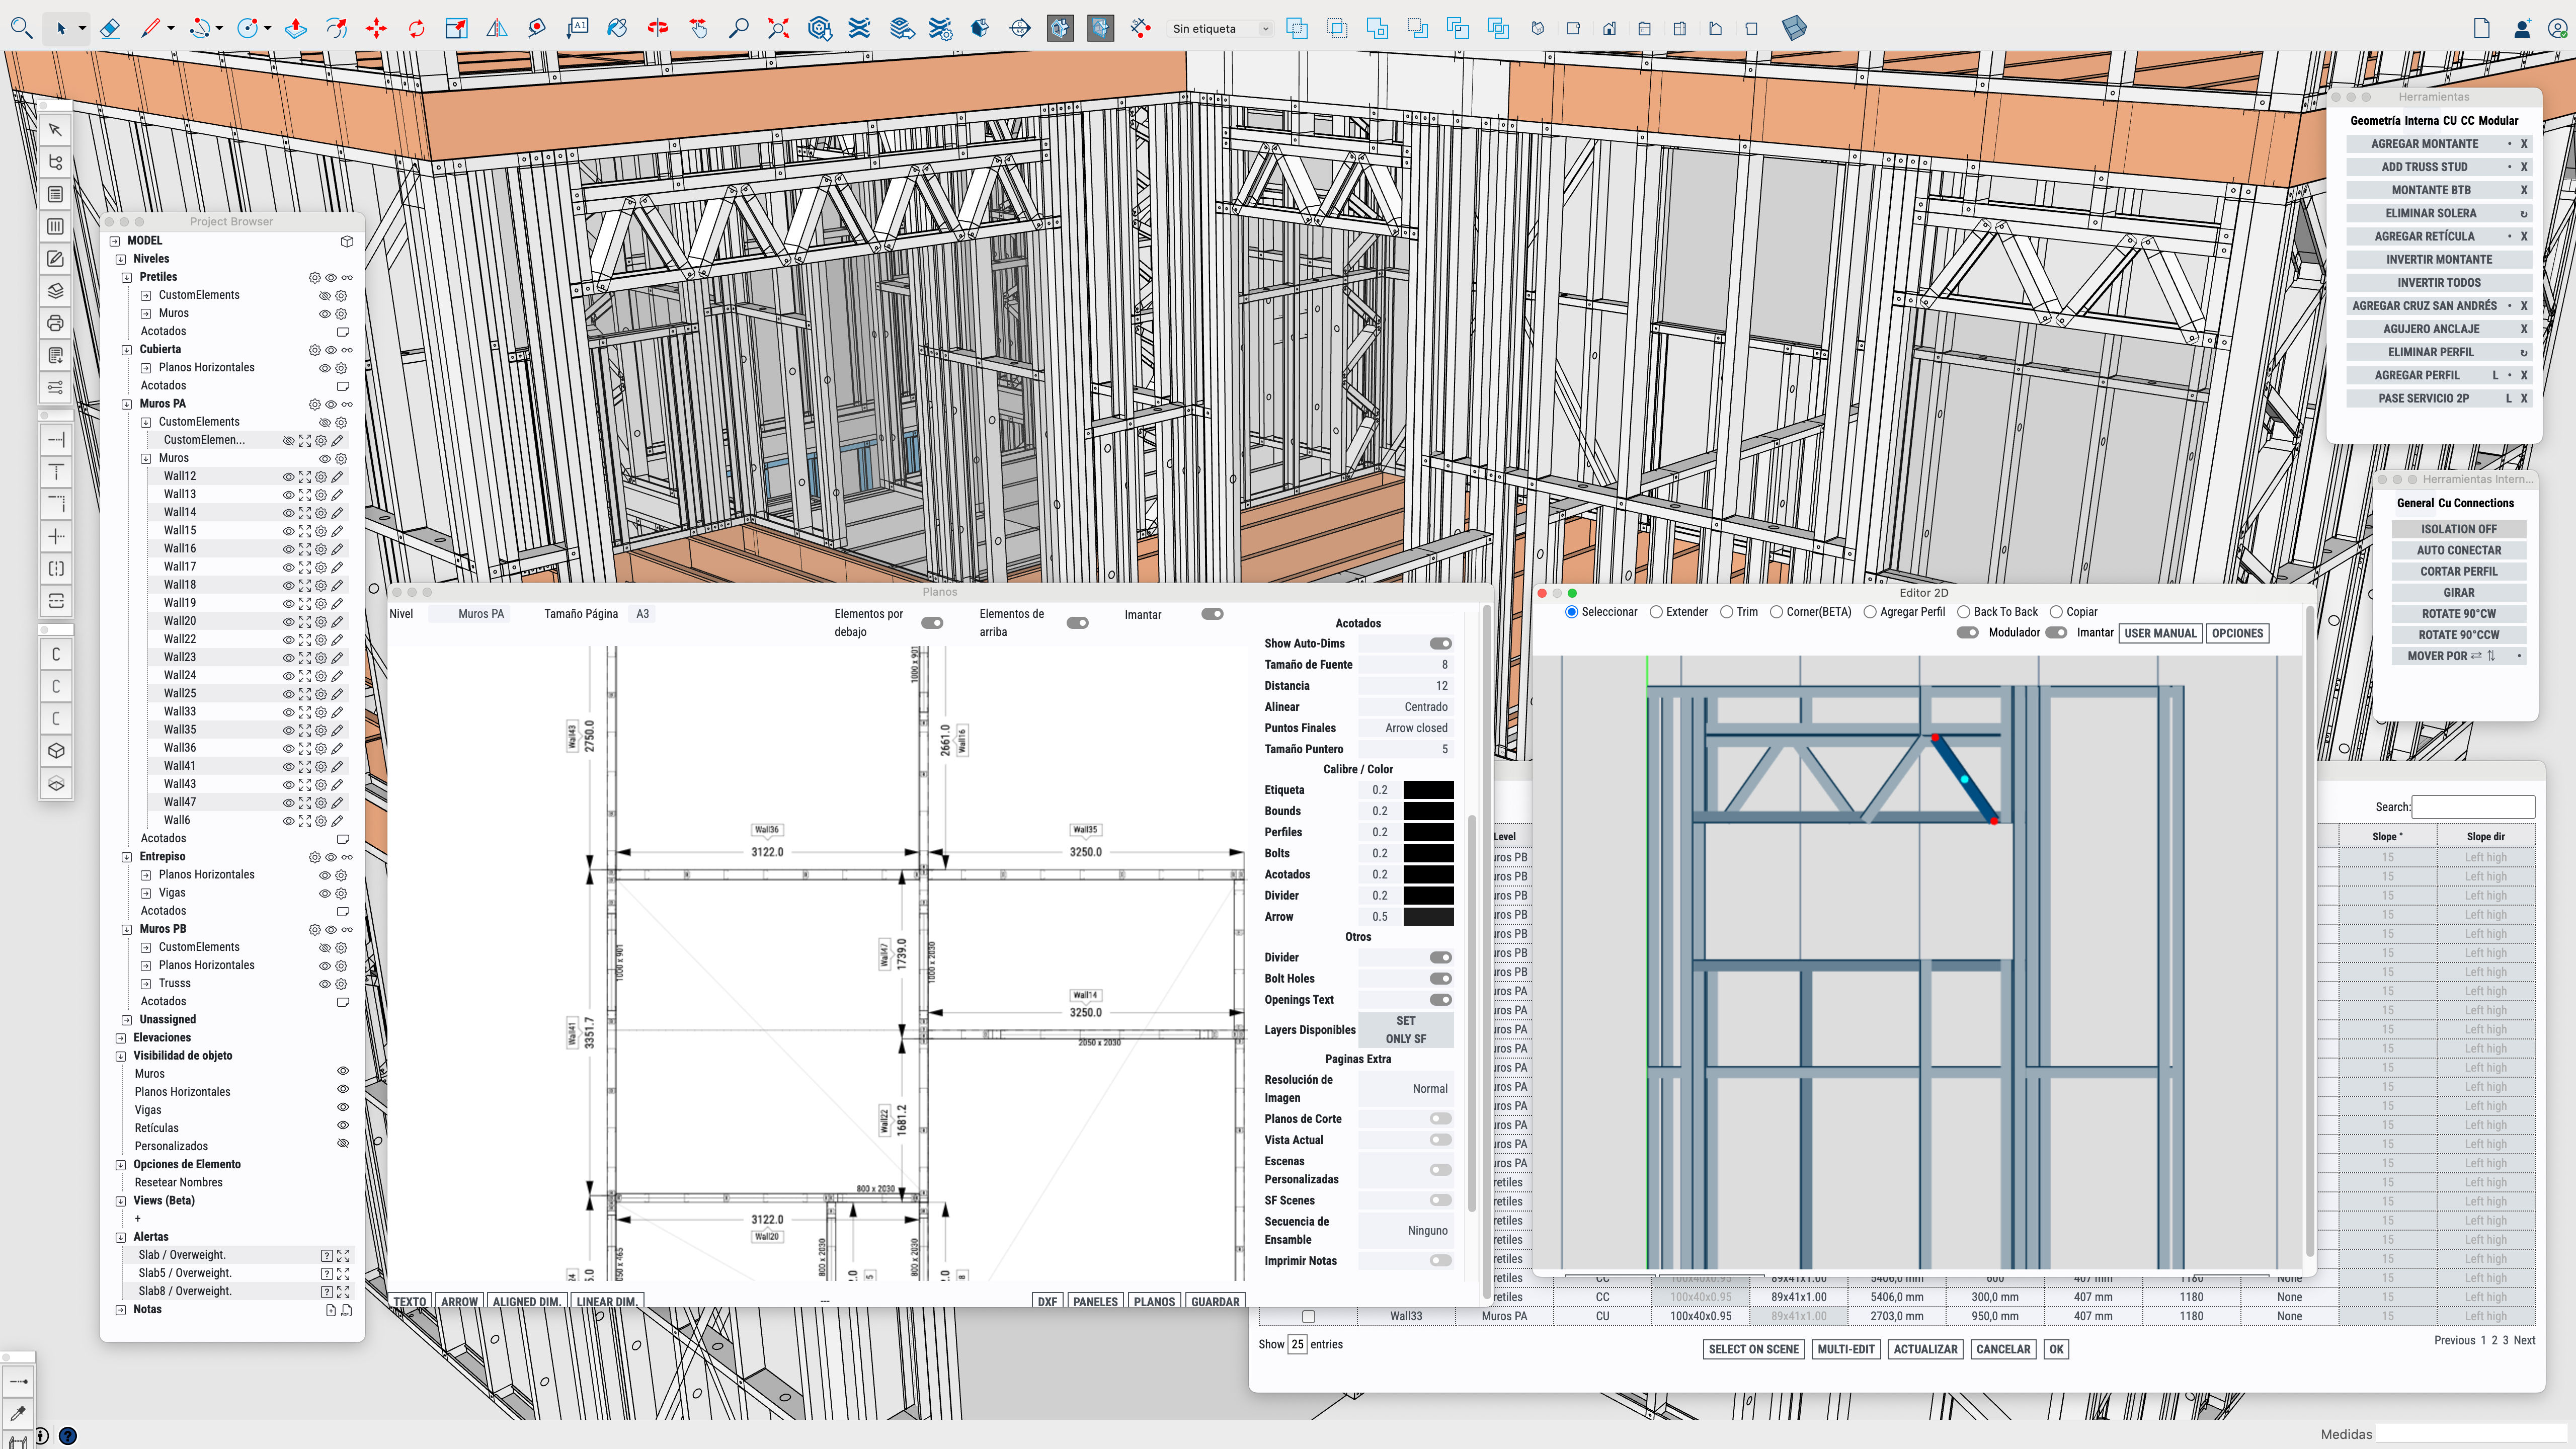Open the LINEAR DIM. tab in Planos
2576x1449 pixels.
607,1301
